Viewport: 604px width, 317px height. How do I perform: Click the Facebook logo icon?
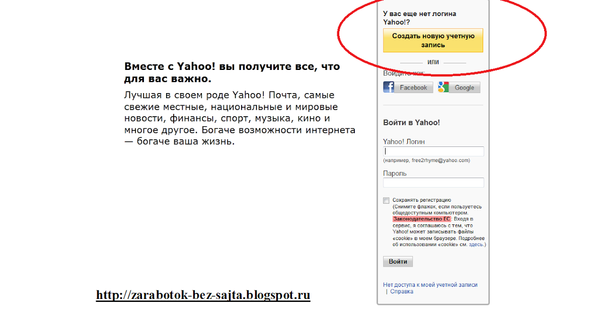pyautogui.click(x=389, y=87)
